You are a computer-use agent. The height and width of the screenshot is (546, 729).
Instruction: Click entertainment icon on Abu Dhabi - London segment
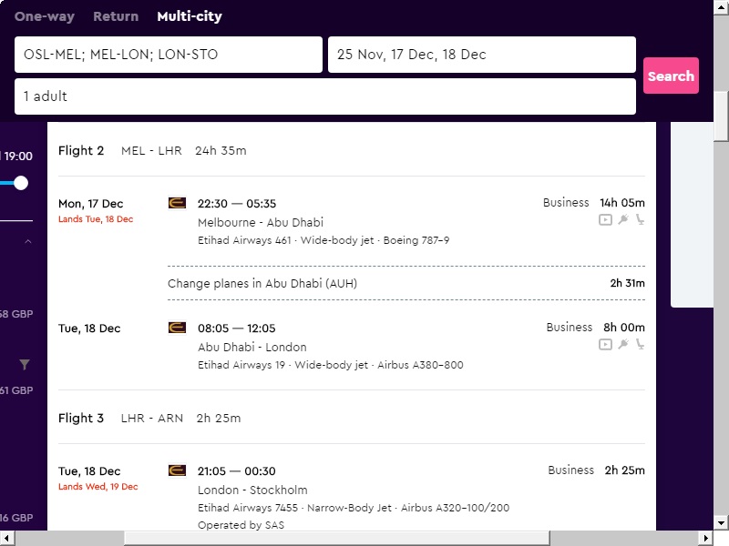pyautogui.click(x=605, y=344)
